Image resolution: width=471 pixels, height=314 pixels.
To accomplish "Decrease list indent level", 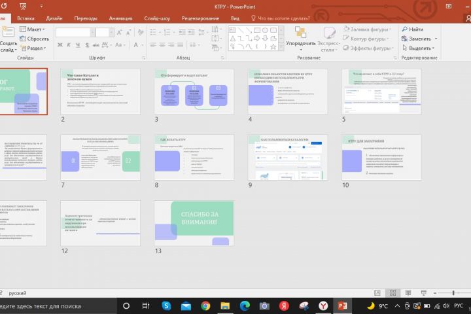I will 182,32.
